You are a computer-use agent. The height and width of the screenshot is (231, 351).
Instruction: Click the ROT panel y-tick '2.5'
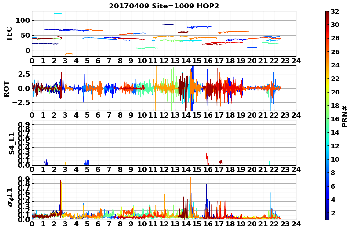[24, 74]
